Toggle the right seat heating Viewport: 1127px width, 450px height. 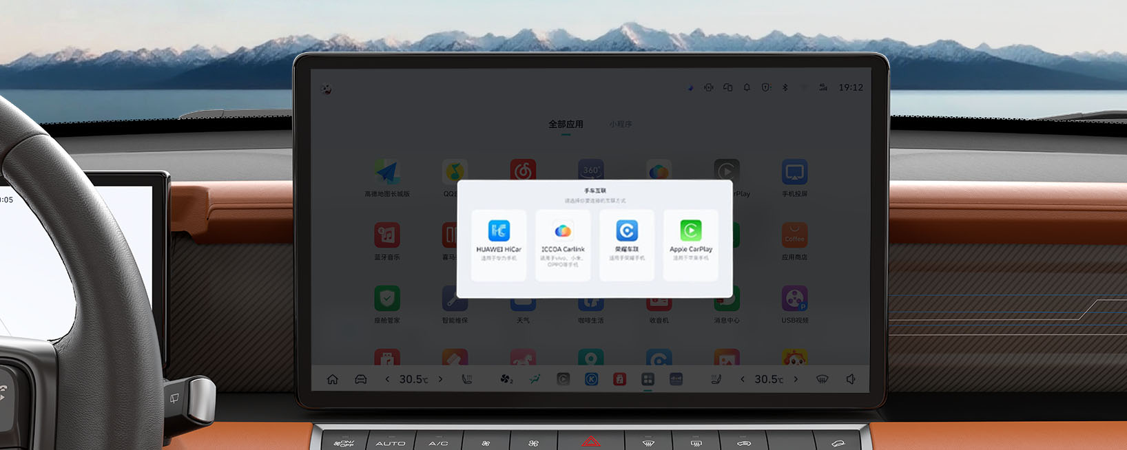click(716, 379)
